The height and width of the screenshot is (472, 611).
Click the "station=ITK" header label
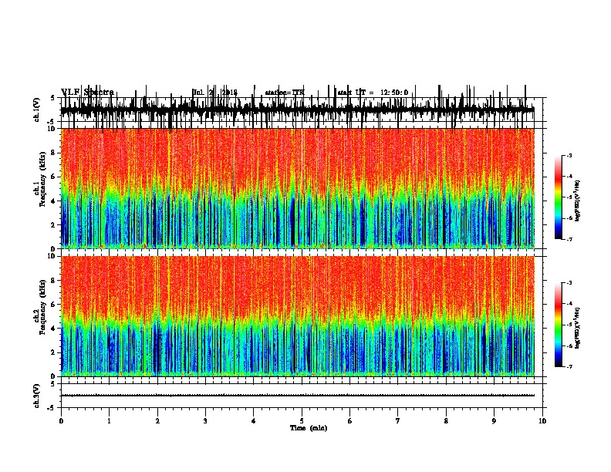pyautogui.click(x=285, y=93)
